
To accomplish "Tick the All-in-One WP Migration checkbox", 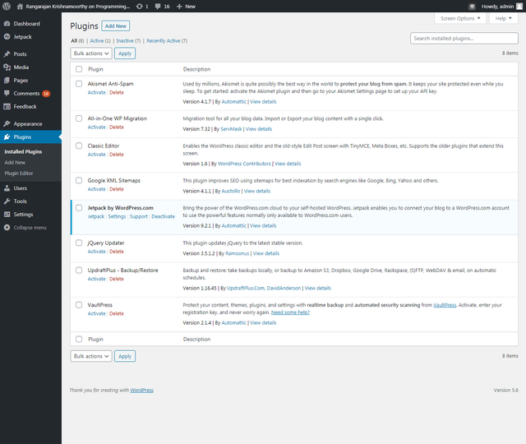I will click(79, 118).
